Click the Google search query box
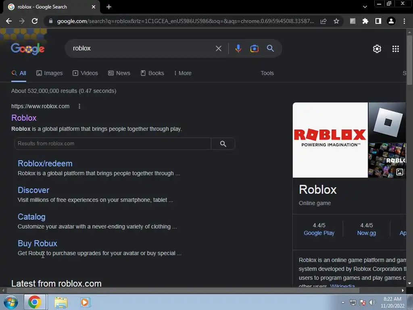Image resolution: width=413 pixels, height=310 pixels. (x=142, y=48)
